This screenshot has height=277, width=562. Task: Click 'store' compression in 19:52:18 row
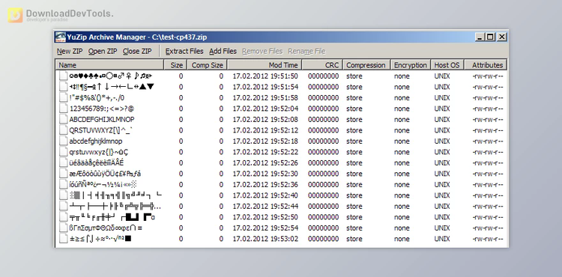click(354, 141)
